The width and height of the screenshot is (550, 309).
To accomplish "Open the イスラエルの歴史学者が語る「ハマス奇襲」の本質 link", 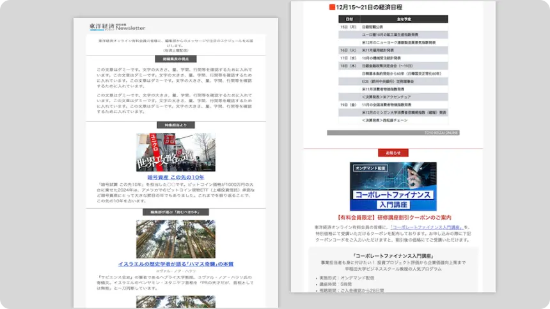I will (175, 264).
